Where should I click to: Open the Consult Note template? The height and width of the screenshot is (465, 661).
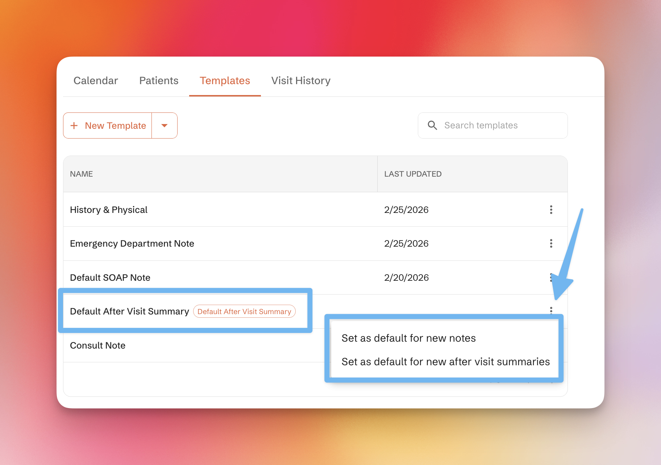pyautogui.click(x=97, y=345)
